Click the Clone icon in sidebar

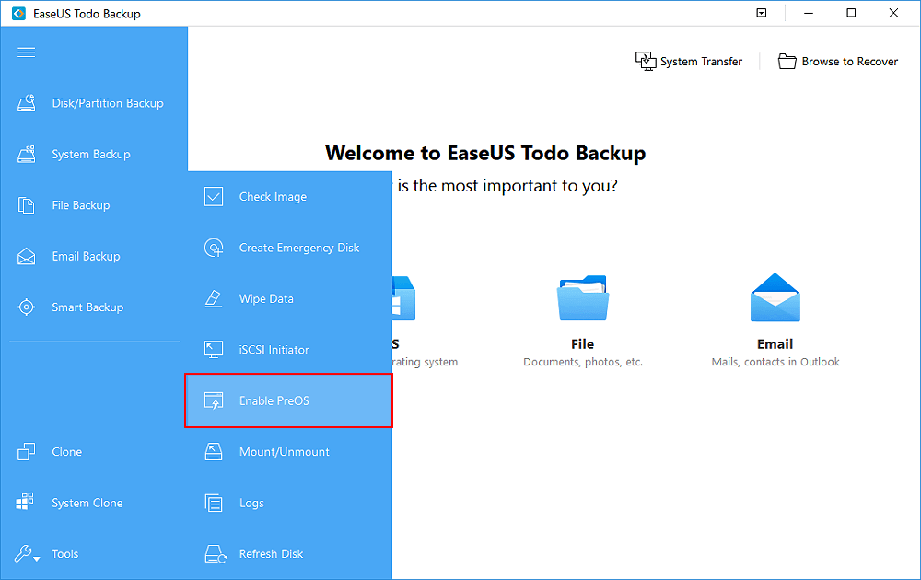pyautogui.click(x=27, y=452)
